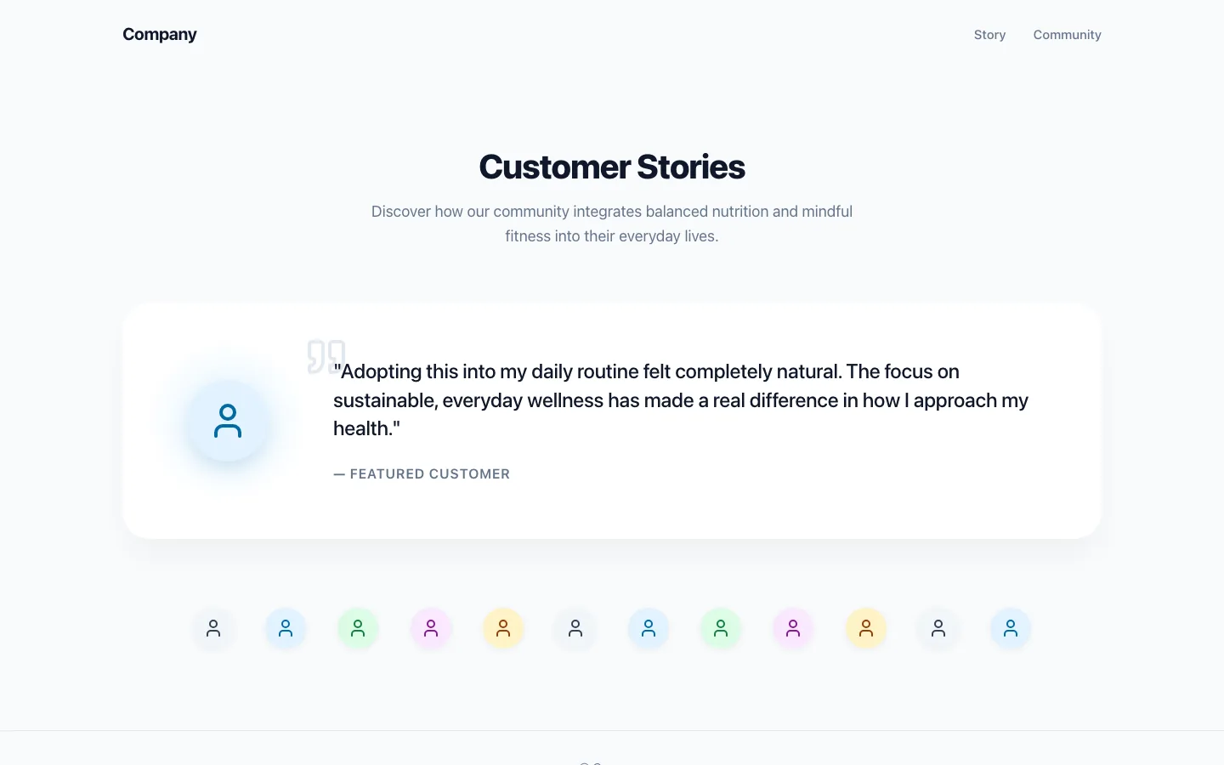This screenshot has width=1224, height=765.
Task: Click the Company logo text
Action: [160, 34]
